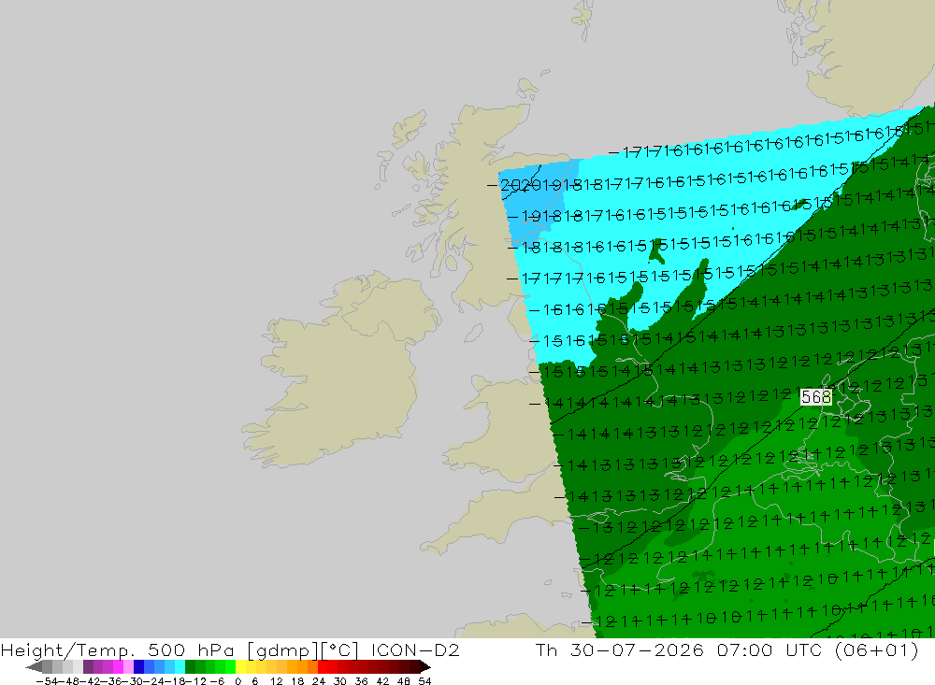Screen dimensions: 935x685
Task: Click the grey left arrow of legend
Action: (34, 666)
